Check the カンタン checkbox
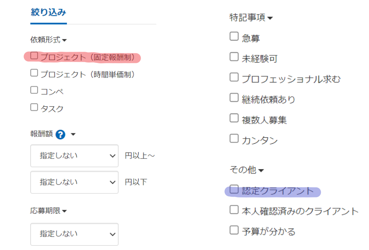The image size is (369, 250). [234, 139]
